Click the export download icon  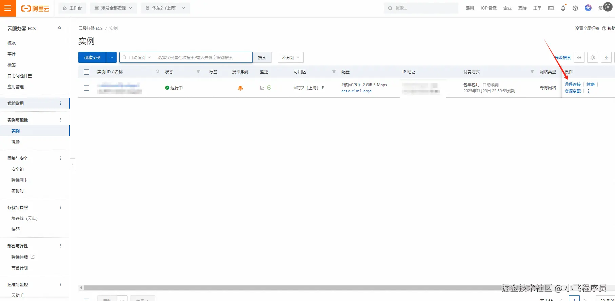606,57
